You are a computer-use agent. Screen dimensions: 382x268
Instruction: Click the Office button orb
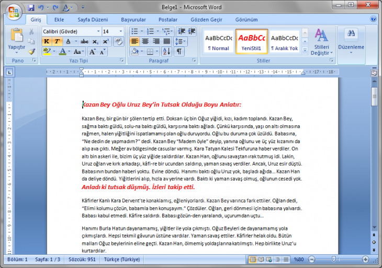(x=14, y=11)
